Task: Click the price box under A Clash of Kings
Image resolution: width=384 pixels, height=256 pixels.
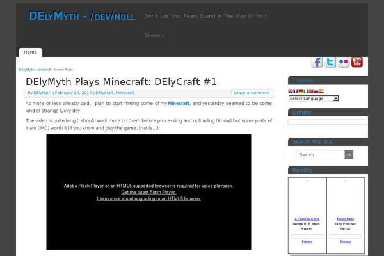Action: point(307,236)
